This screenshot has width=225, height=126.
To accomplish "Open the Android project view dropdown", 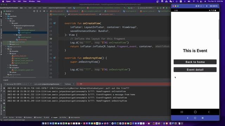I will coord(8,11).
